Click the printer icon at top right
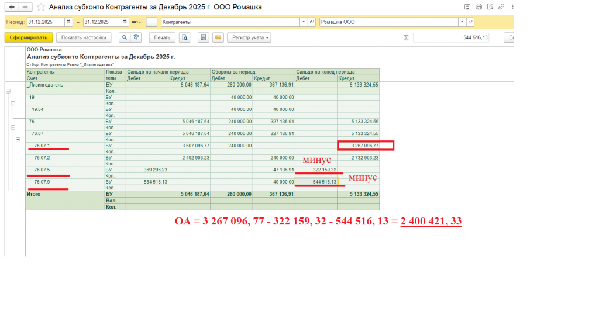The height and width of the screenshot is (311, 599). (x=478, y=7)
